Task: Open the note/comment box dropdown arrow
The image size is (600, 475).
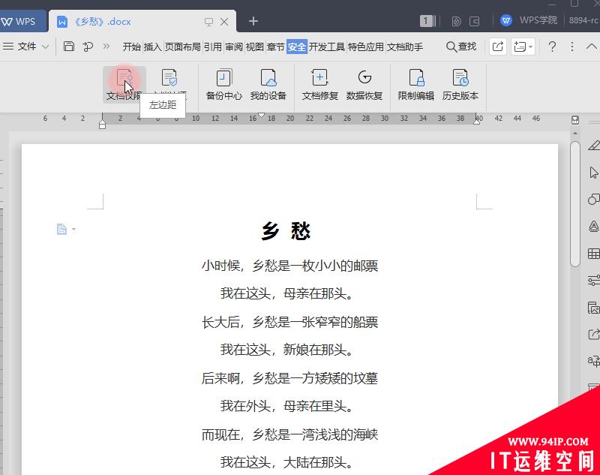Action: point(530,47)
